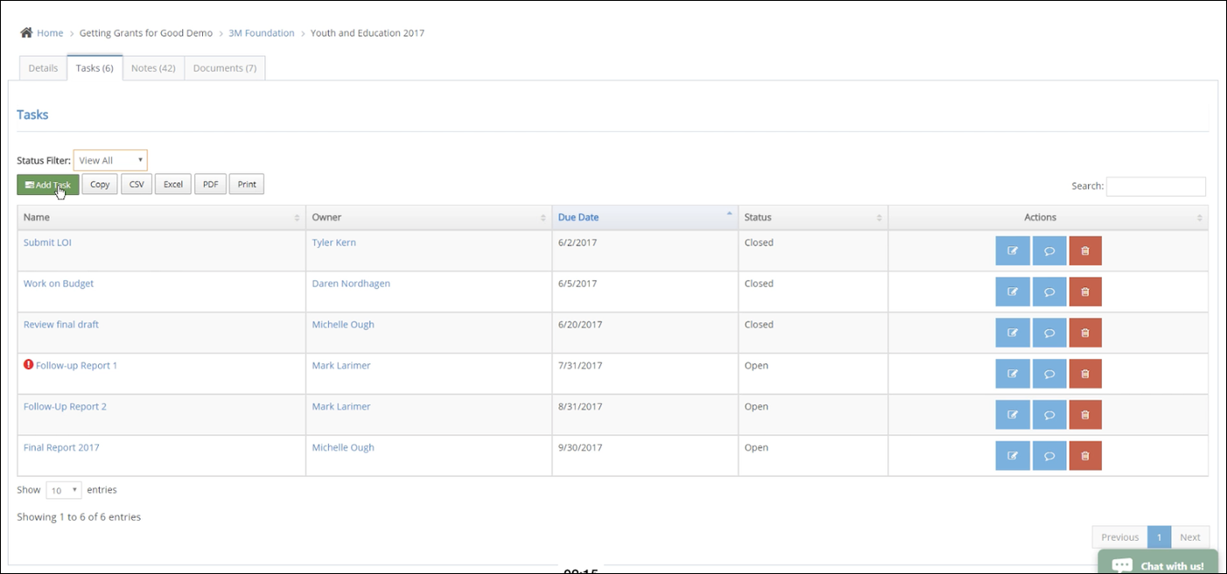Open Tyler Kern's owner profile link

coord(333,242)
